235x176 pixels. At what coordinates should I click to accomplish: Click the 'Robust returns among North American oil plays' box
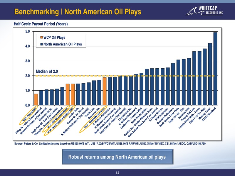click(118, 157)
